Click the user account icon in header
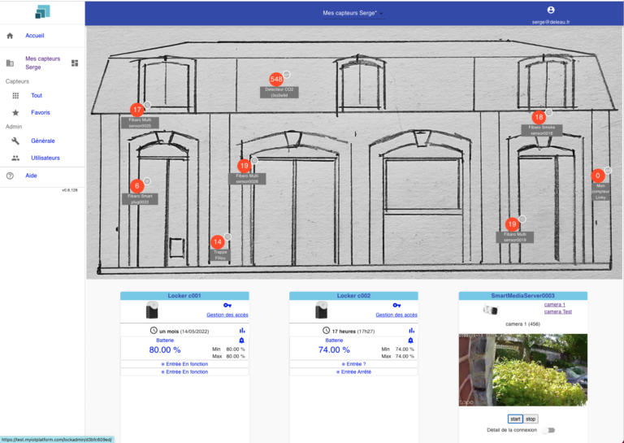 pos(551,10)
